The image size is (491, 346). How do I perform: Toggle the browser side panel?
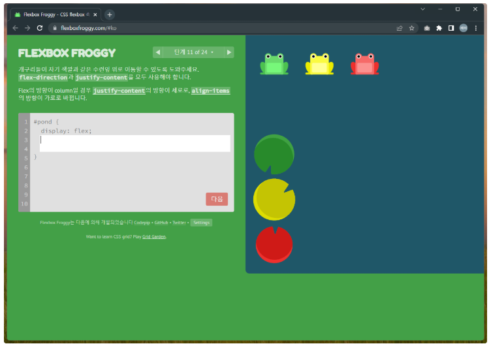point(451,28)
